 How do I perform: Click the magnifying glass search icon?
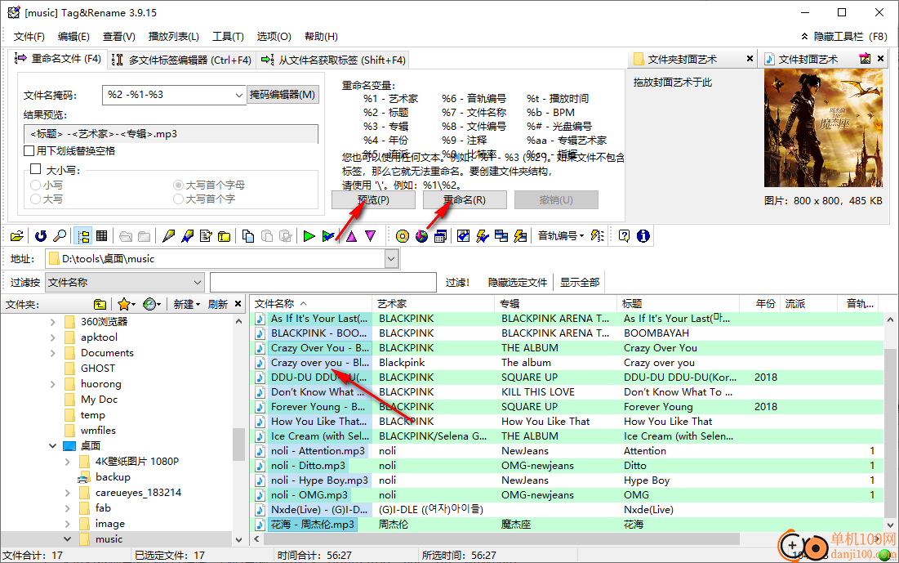point(60,236)
